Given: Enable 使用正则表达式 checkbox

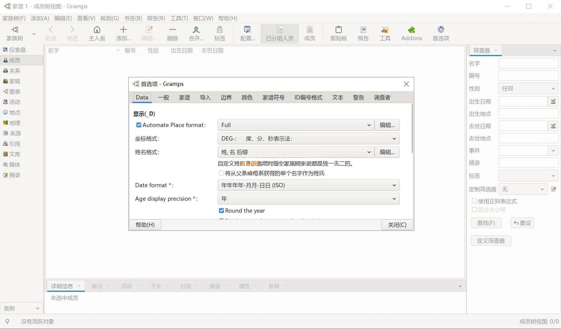Looking at the screenshot, I should point(474,201).
